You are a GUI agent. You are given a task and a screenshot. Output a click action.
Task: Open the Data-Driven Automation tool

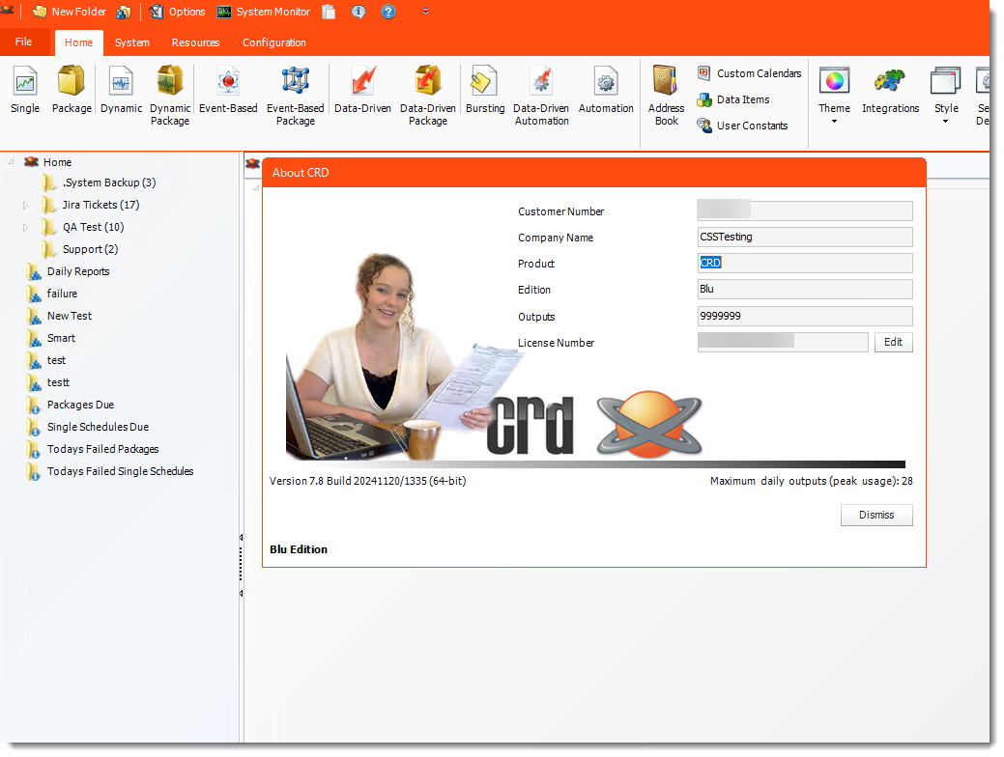click(541, 92)
